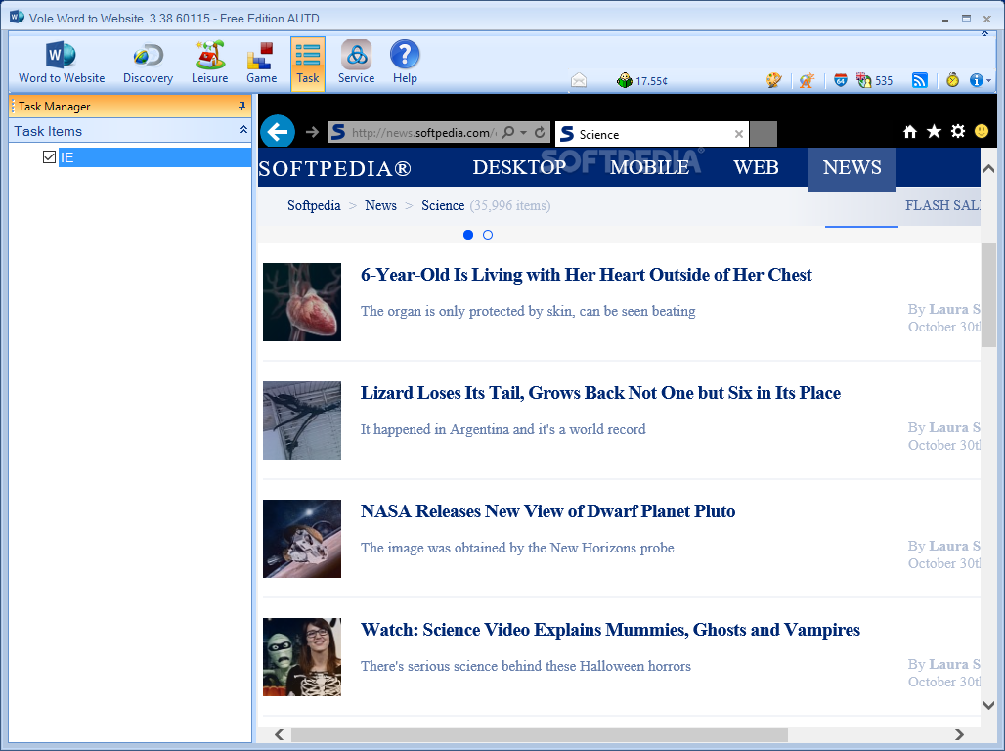This screenshot has height=751, width=1005.
Task: Pin the Task Manager panel
Action: pyautogui.click(x=241, y=106)
